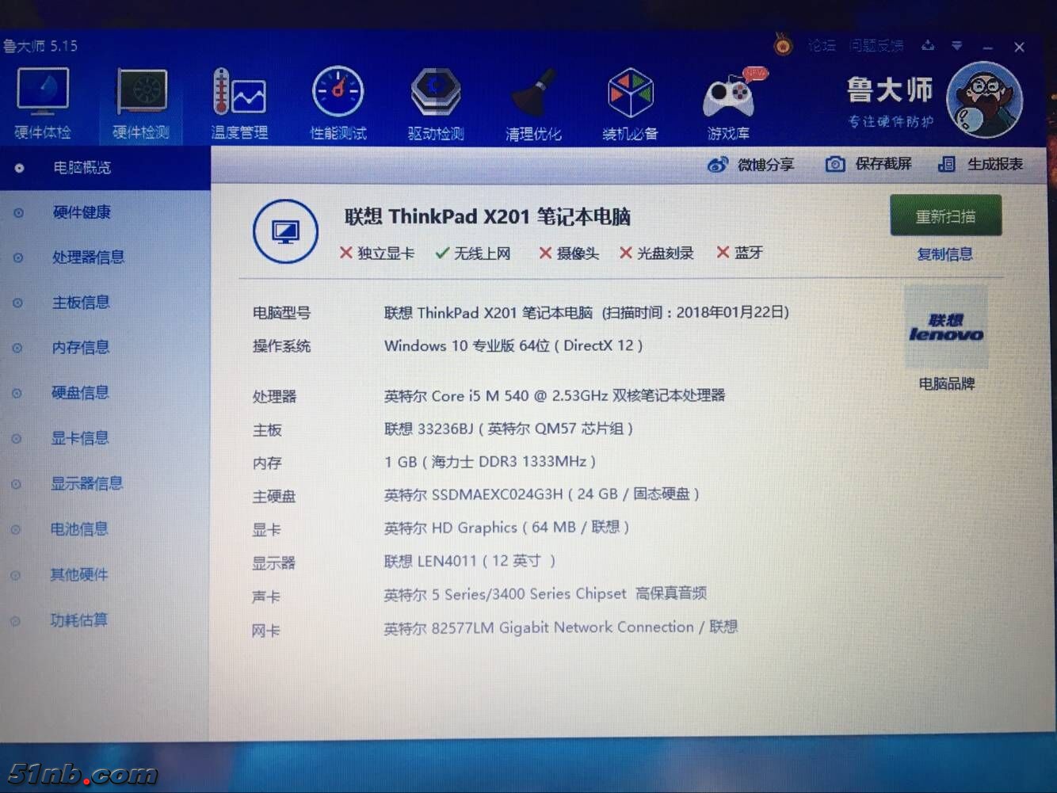Click the 复制信息 copy info link

944,254
